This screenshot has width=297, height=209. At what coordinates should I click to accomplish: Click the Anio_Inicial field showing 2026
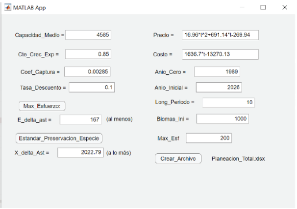pos(219,88)
